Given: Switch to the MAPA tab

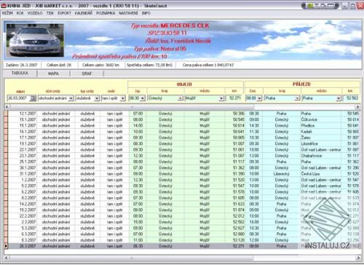Looking at the screenshot, I should (x=53, y=74).
